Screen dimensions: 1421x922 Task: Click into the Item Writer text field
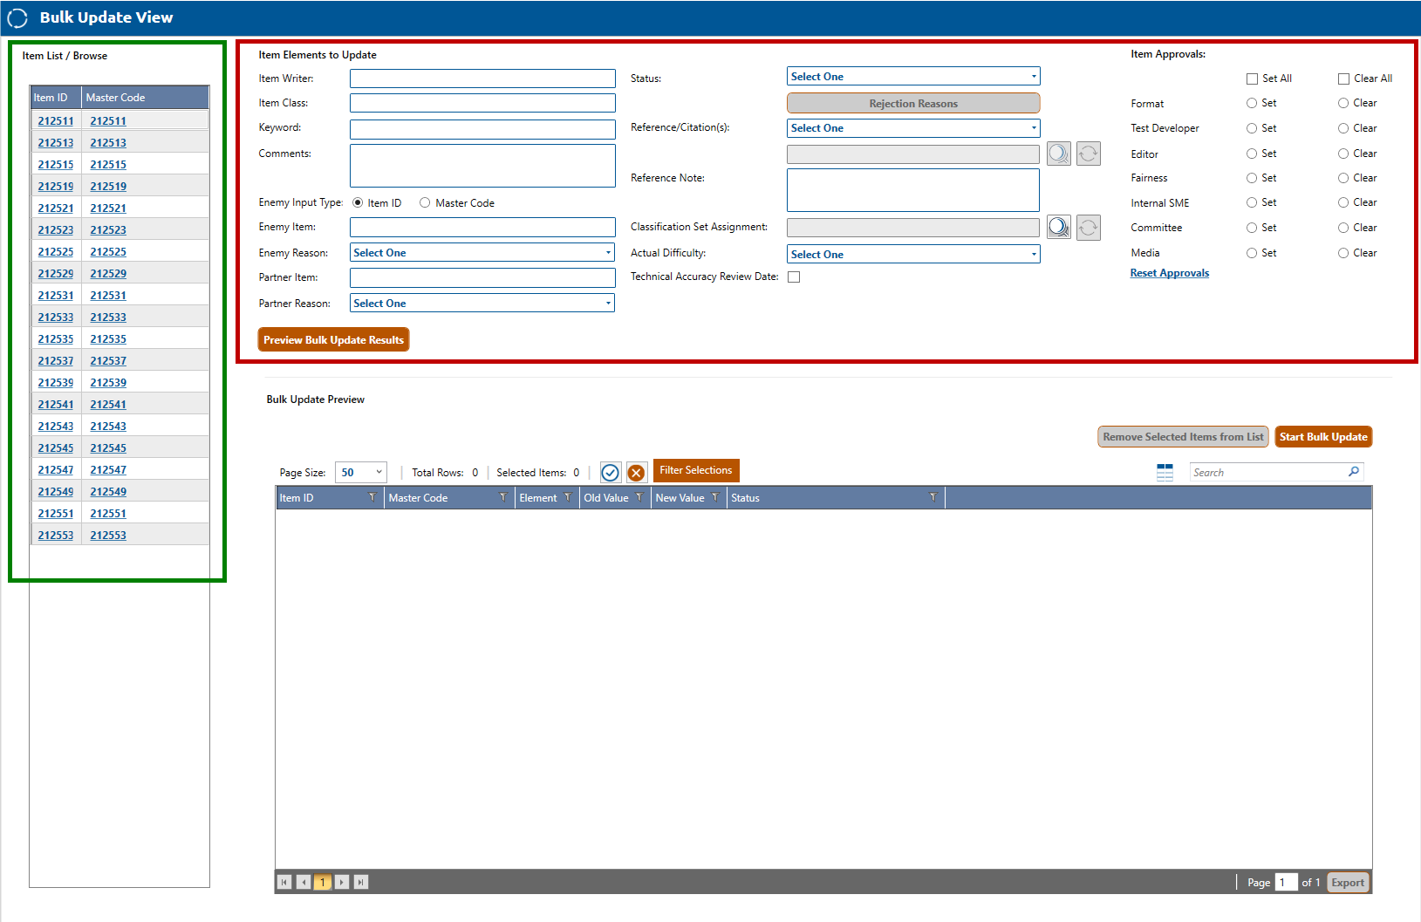coord(482,79)
